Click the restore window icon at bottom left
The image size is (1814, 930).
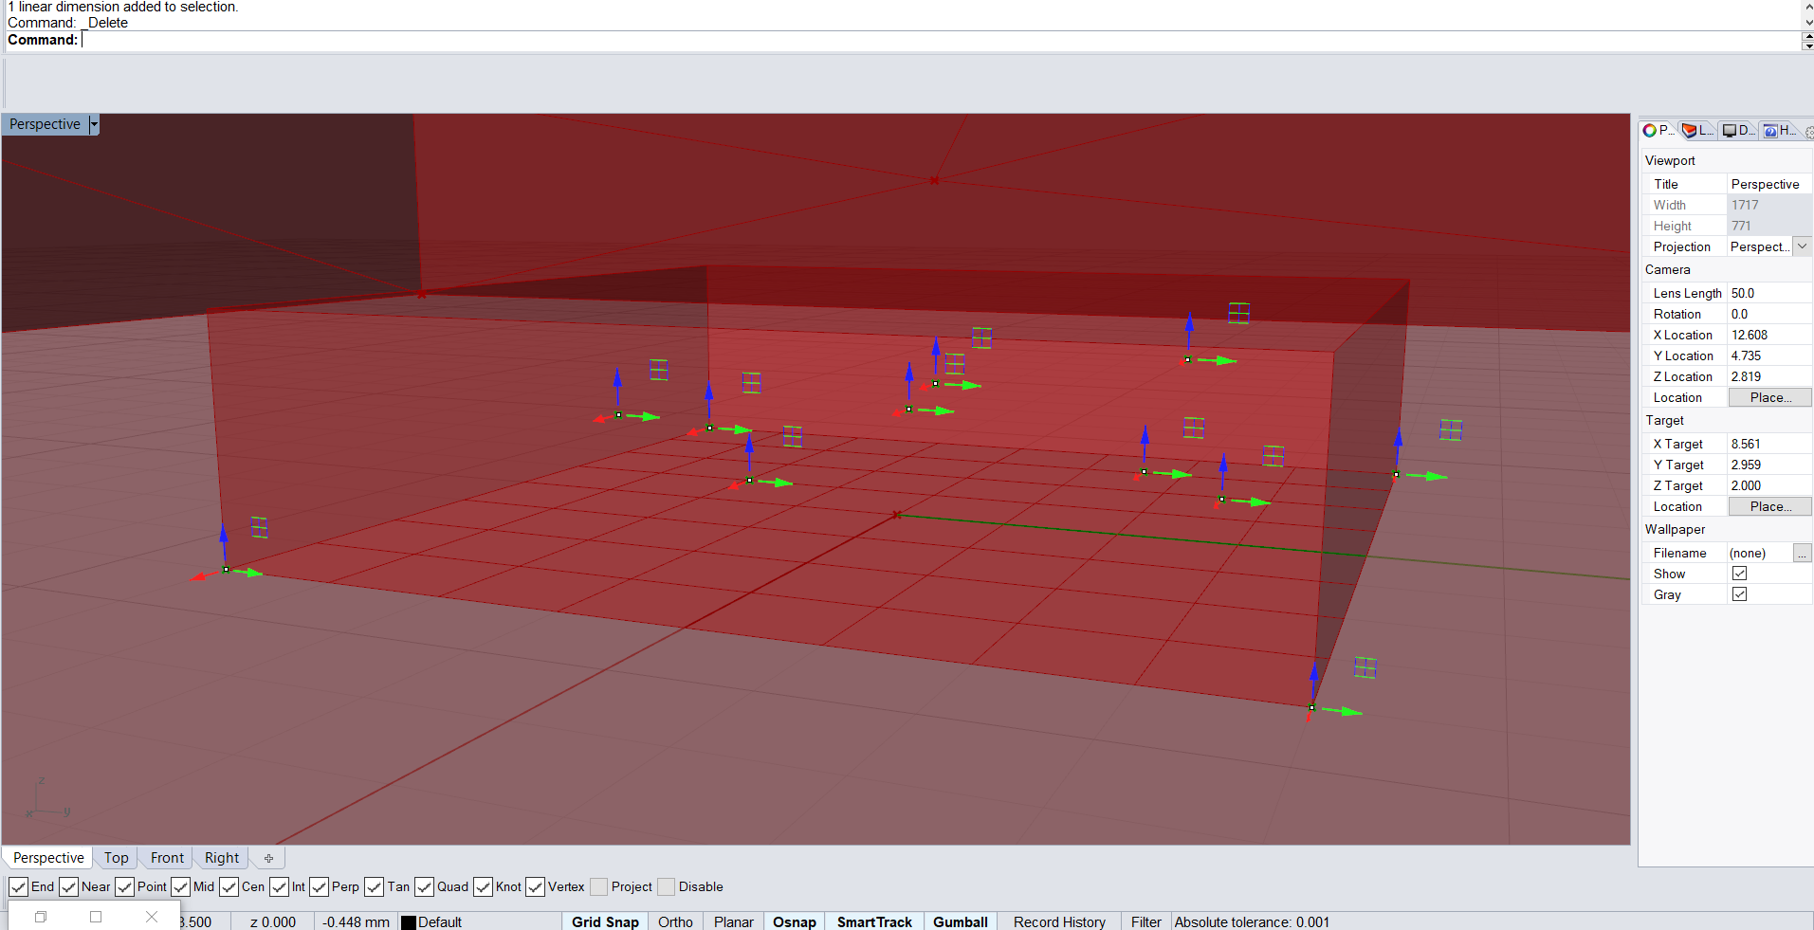click(41, 917)
